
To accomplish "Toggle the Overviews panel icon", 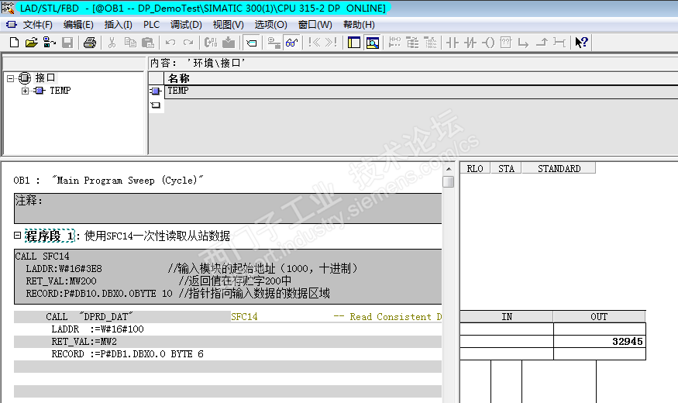I will coord(353,43).
